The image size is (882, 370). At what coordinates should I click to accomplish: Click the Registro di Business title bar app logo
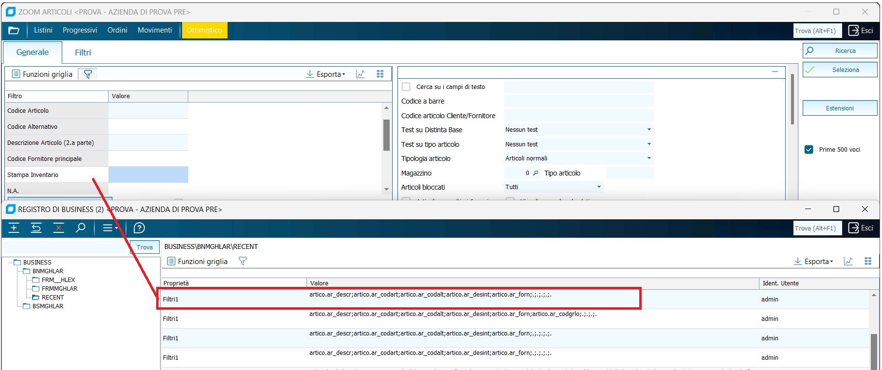tap(10, 209)
